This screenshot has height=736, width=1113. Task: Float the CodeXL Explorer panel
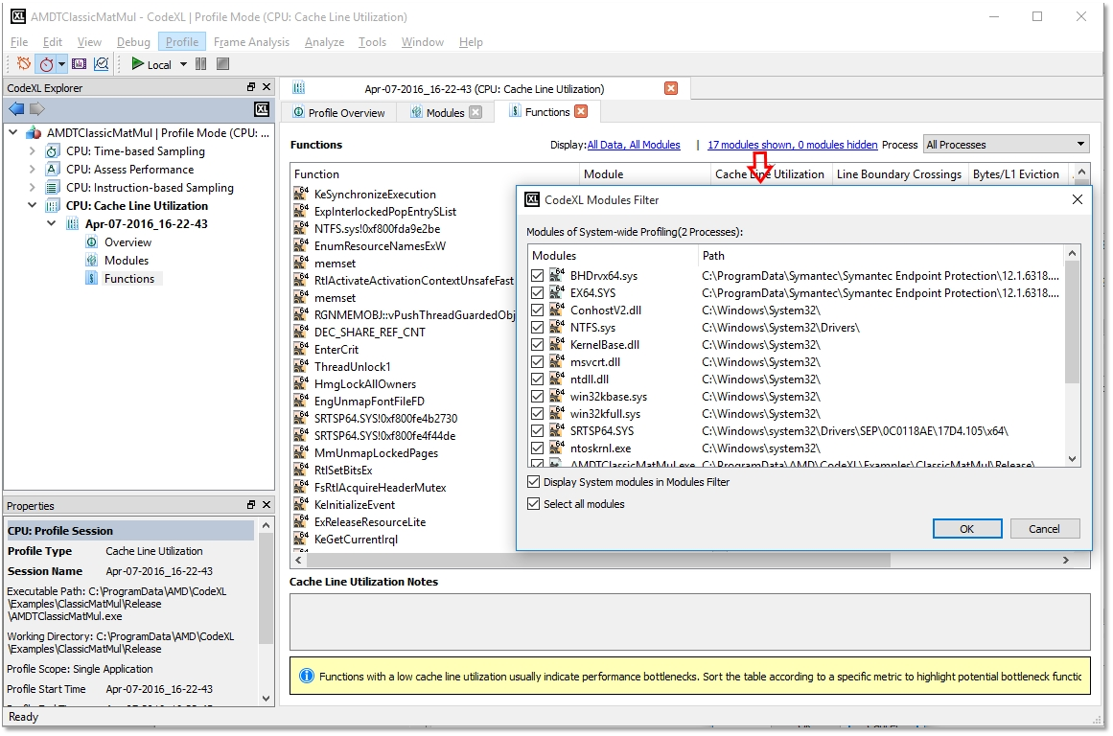tap(250, 86)
